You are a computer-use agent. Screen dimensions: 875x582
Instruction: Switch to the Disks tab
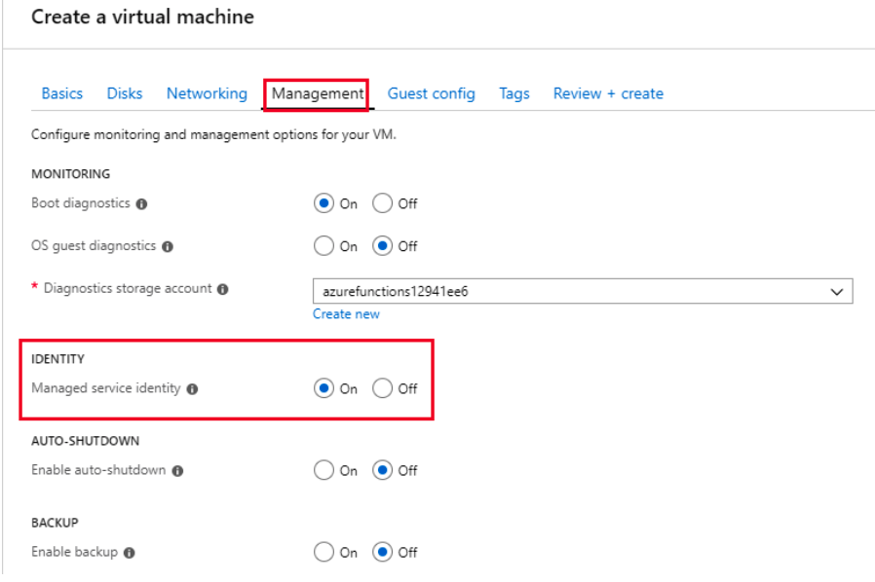click(125, 93)
